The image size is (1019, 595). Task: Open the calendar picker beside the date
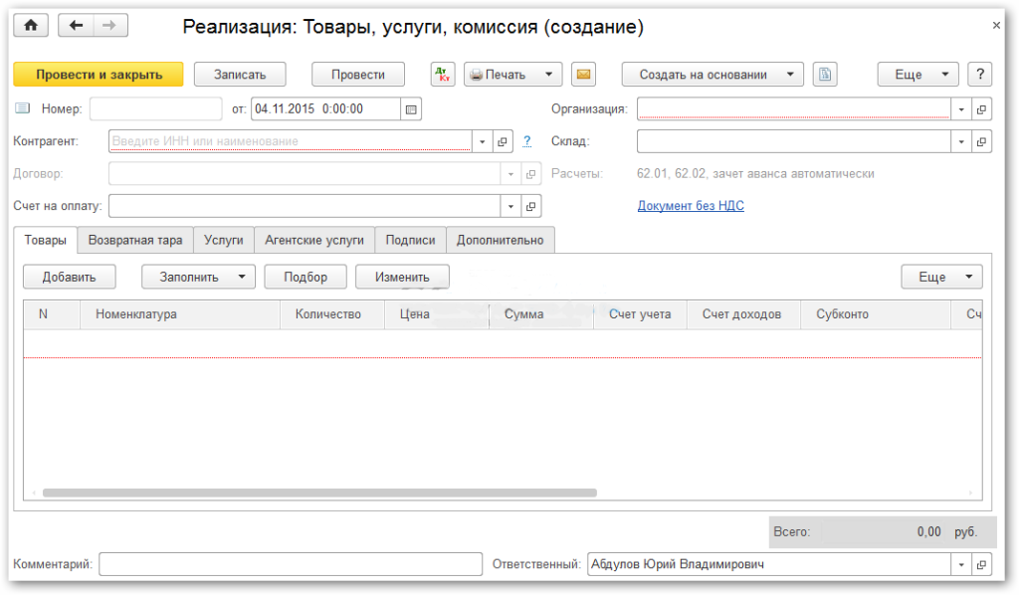411,109
